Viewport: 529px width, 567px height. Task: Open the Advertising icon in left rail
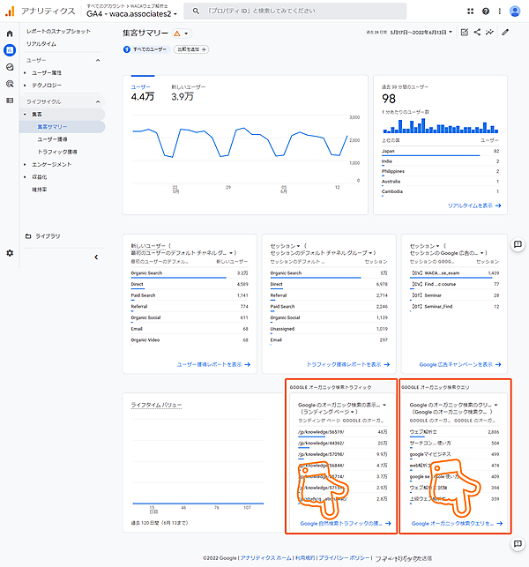(10, 84)
